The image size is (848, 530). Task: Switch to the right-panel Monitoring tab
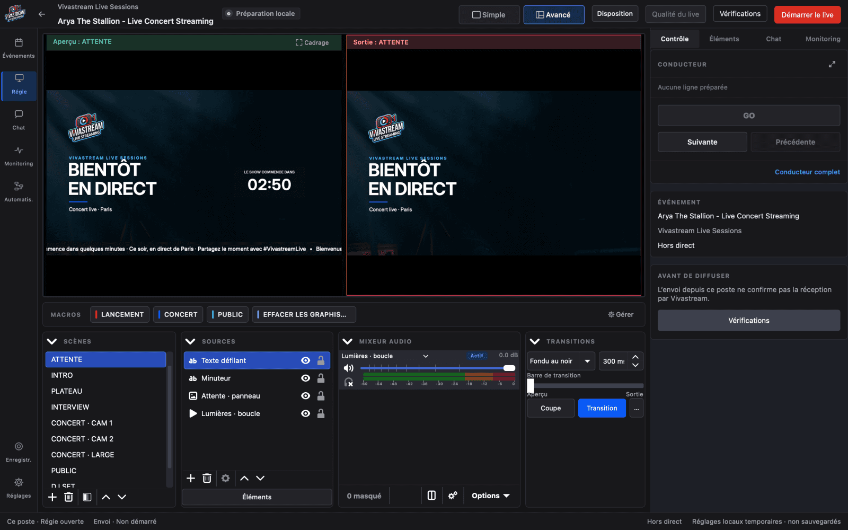(823, 39)
